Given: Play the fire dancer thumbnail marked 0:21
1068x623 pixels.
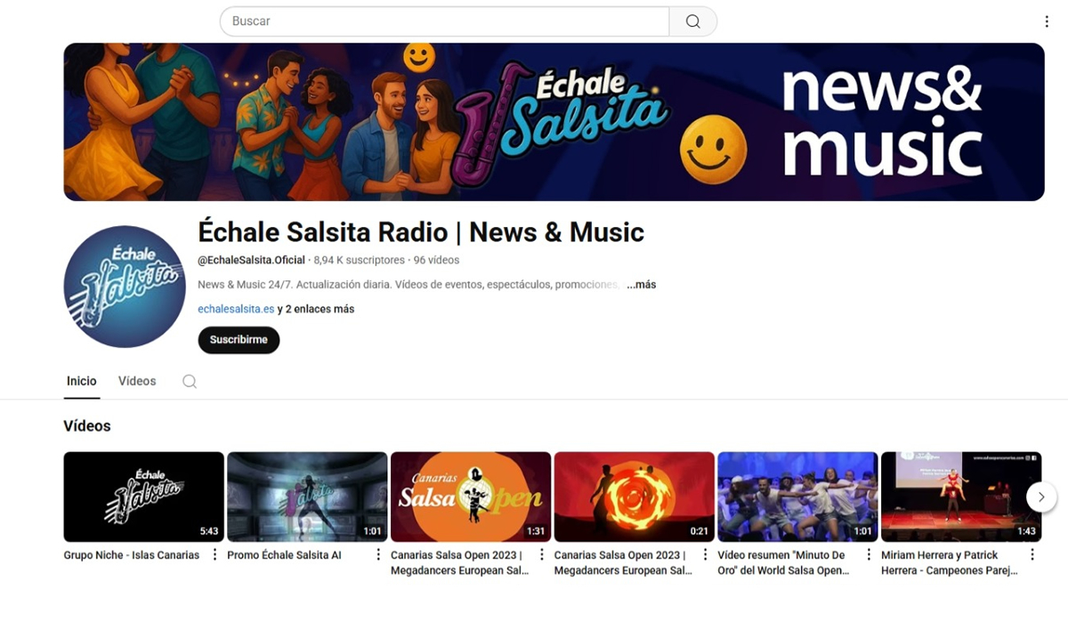Looking at the screenshot, I should 635,497.
